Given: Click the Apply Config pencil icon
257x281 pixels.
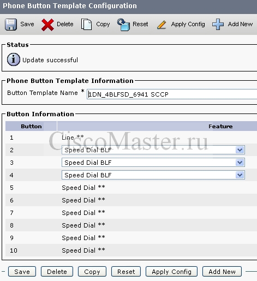Looking at the screenshot, I should point(162,25).
